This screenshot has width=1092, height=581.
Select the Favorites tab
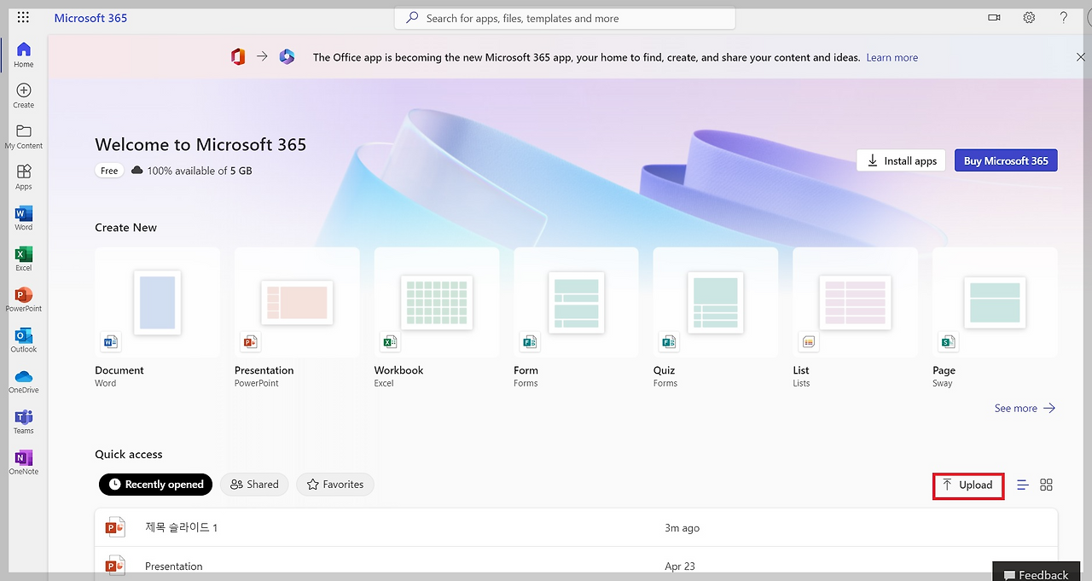pos(334,484)
